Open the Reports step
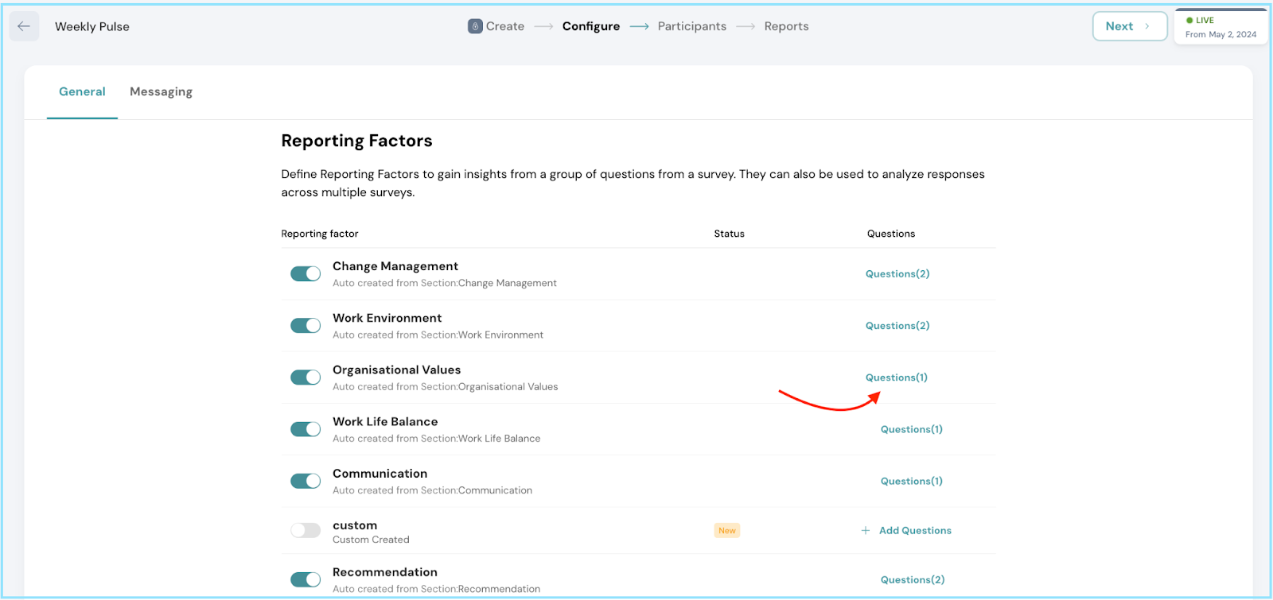The image size is (1273, 600). pos(787,26)
